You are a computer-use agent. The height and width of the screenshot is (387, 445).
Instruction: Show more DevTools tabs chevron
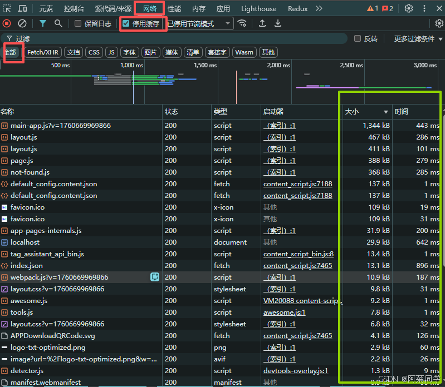(319, 8)
